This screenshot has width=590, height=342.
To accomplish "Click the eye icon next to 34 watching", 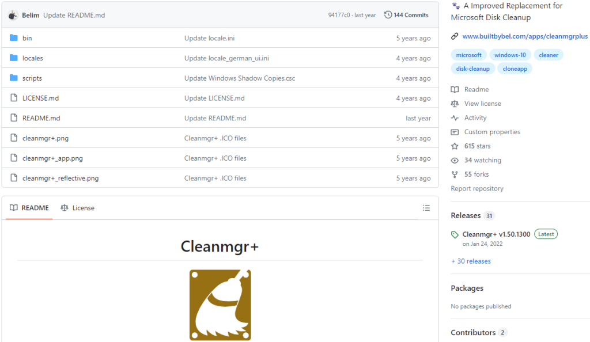I will coord(455,160).
